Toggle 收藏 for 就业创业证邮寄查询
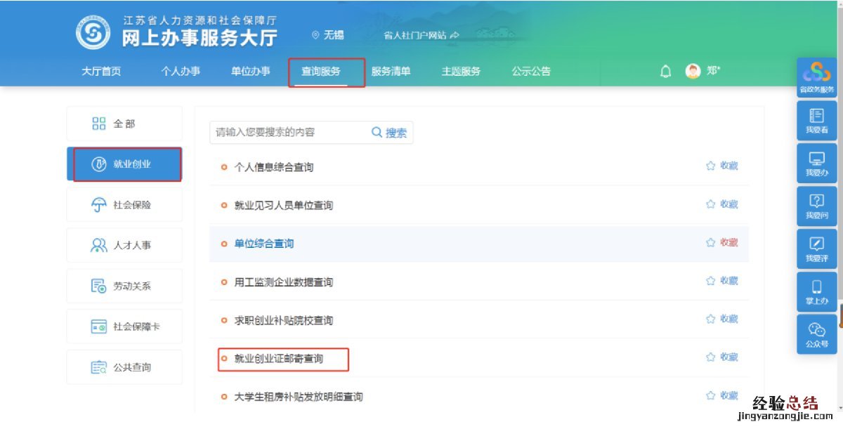This screenshot has height=429, width=843. tap(710, 357)
